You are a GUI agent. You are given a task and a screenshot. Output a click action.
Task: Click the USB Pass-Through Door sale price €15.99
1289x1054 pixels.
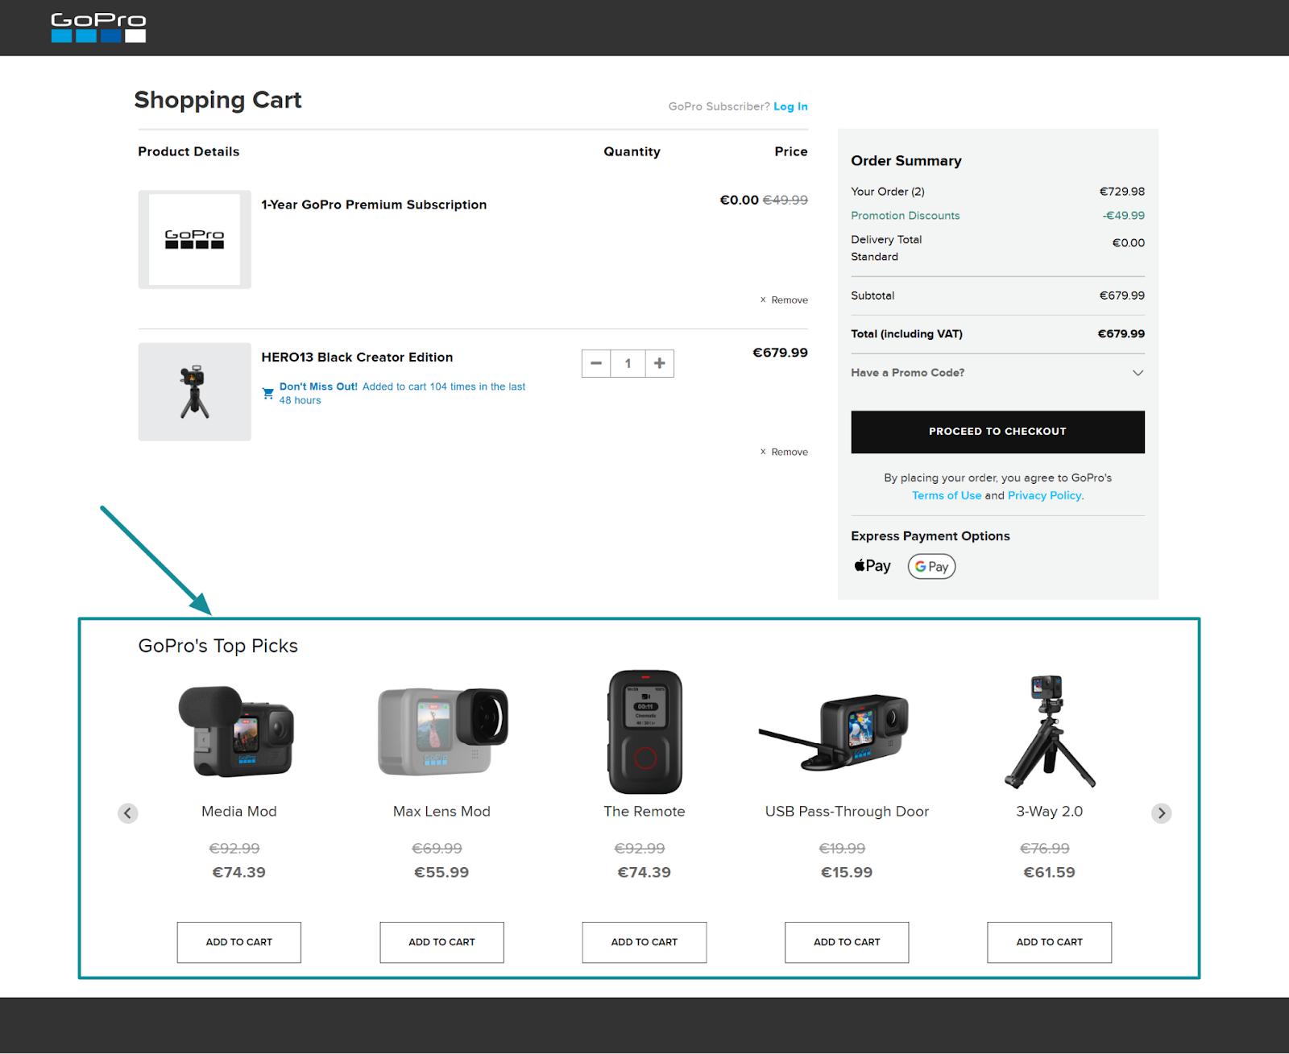coord(847,872)
